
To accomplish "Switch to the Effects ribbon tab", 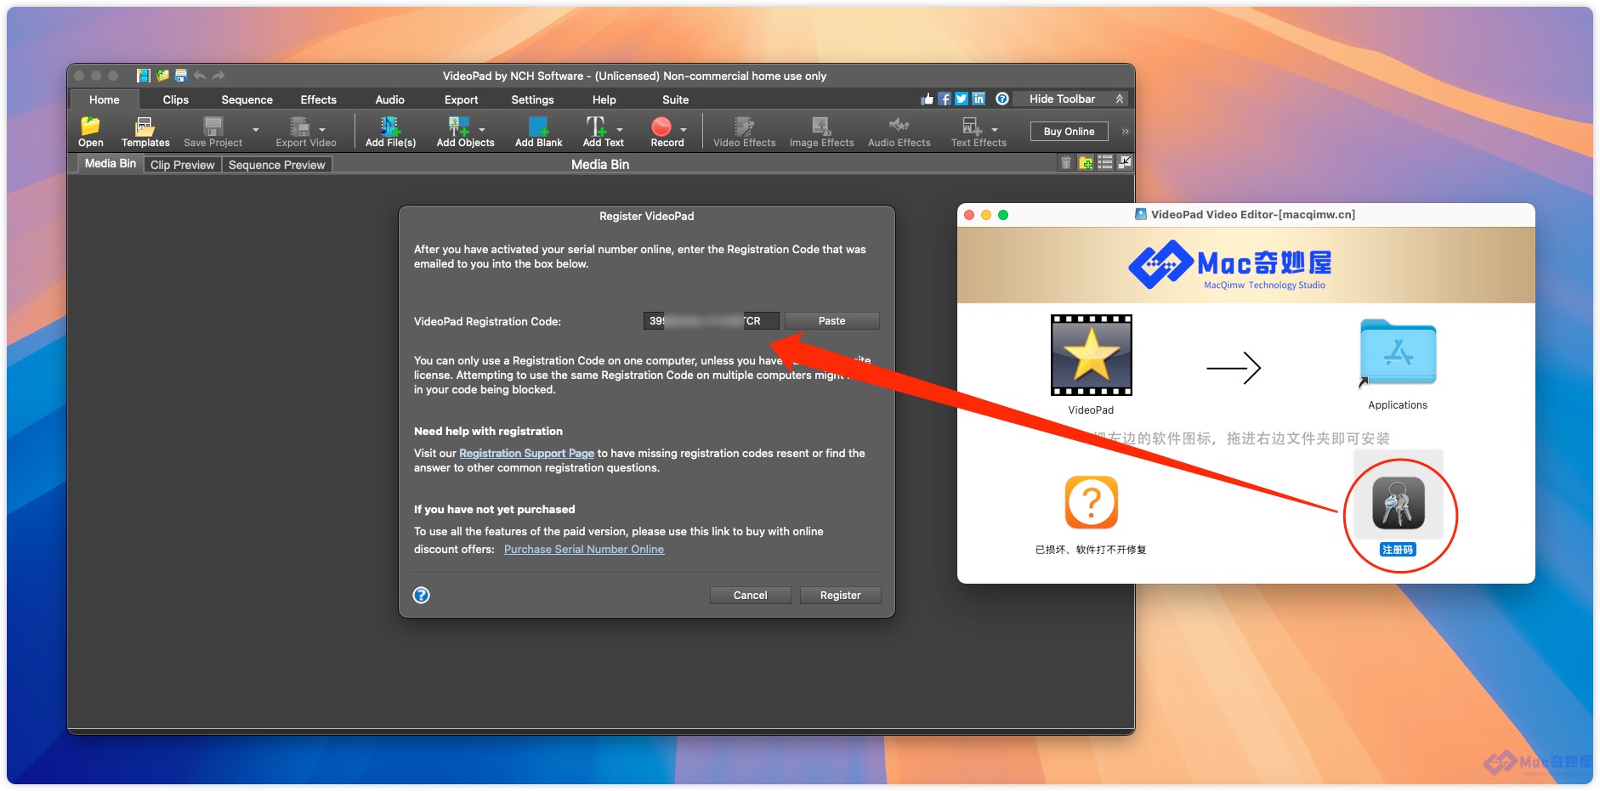I will click(x=319, y=99).
